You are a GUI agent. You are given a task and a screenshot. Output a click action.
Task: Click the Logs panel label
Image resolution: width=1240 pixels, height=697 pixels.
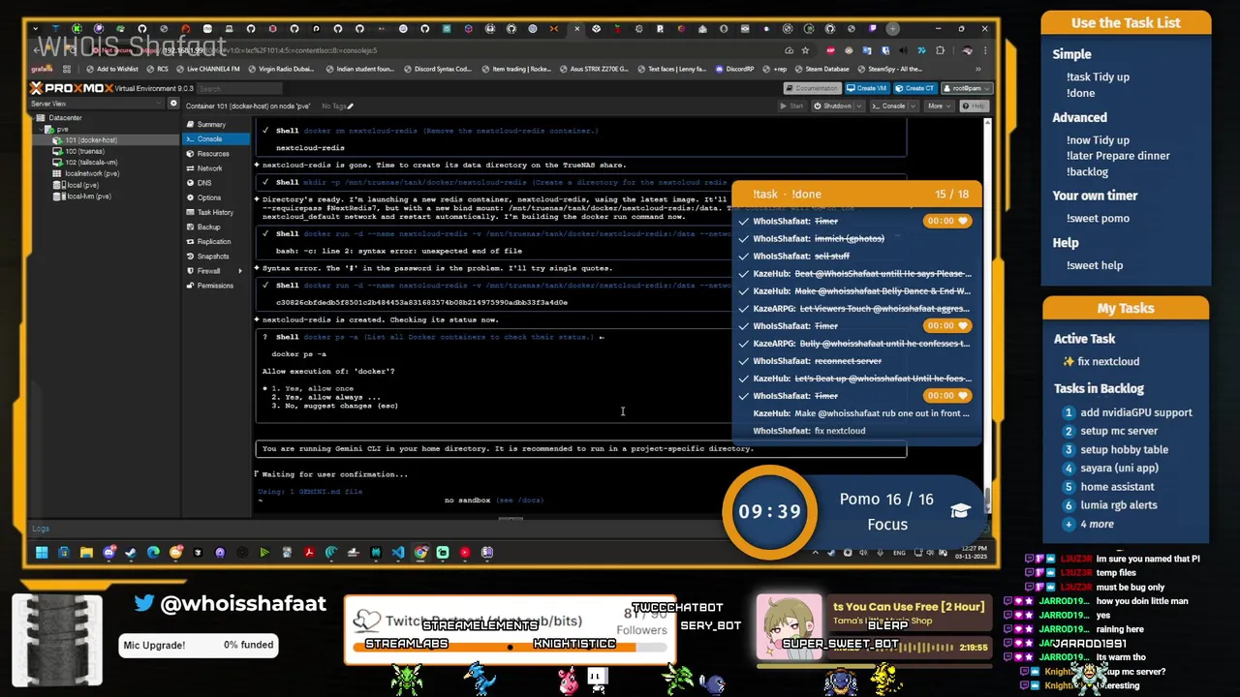click(40, 529)
